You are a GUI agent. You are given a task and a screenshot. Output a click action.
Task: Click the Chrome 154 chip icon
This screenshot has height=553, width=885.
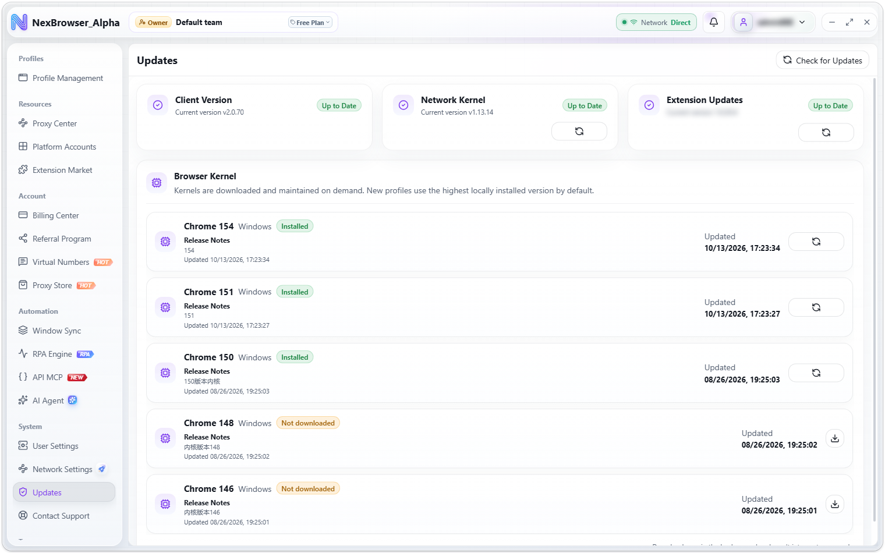[x=165, y=242]
